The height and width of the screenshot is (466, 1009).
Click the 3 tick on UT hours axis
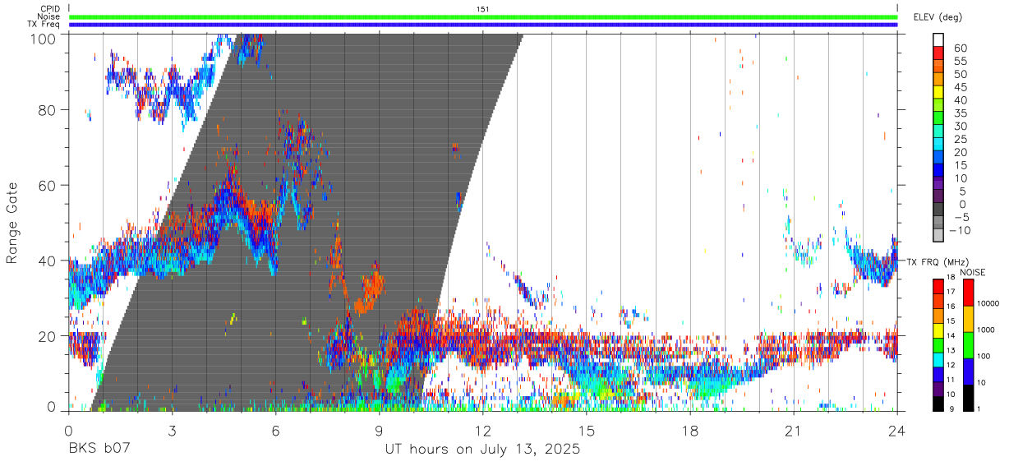pyautogui.click(x=173, y=430)
